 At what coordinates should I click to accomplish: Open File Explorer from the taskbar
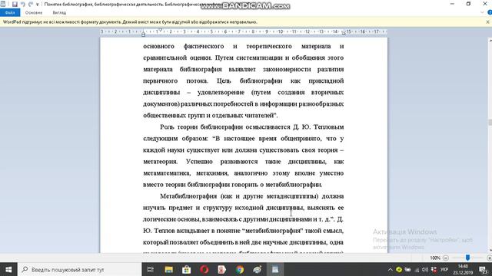pos(168,269)
